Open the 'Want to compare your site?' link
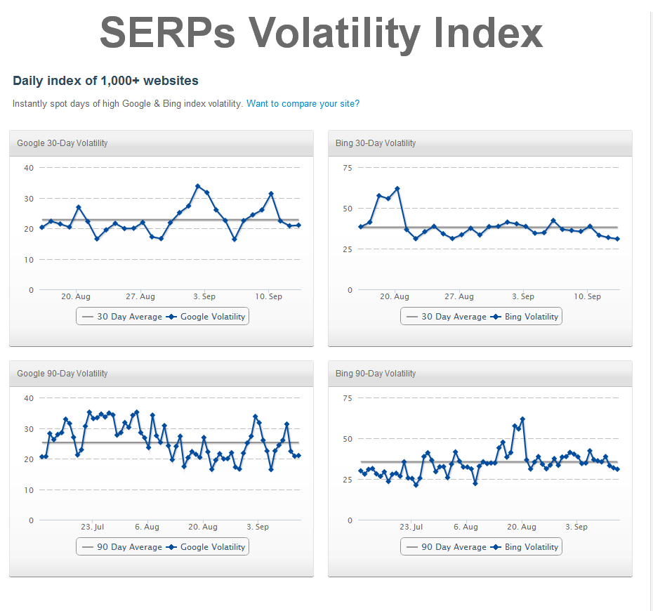Image resolution: width=653 pixels, height=611 pixels. point(303,103)
